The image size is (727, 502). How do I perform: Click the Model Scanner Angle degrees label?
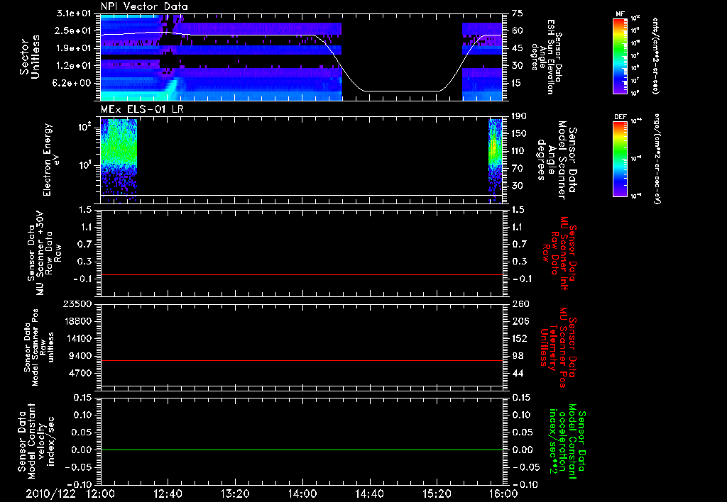557,160
